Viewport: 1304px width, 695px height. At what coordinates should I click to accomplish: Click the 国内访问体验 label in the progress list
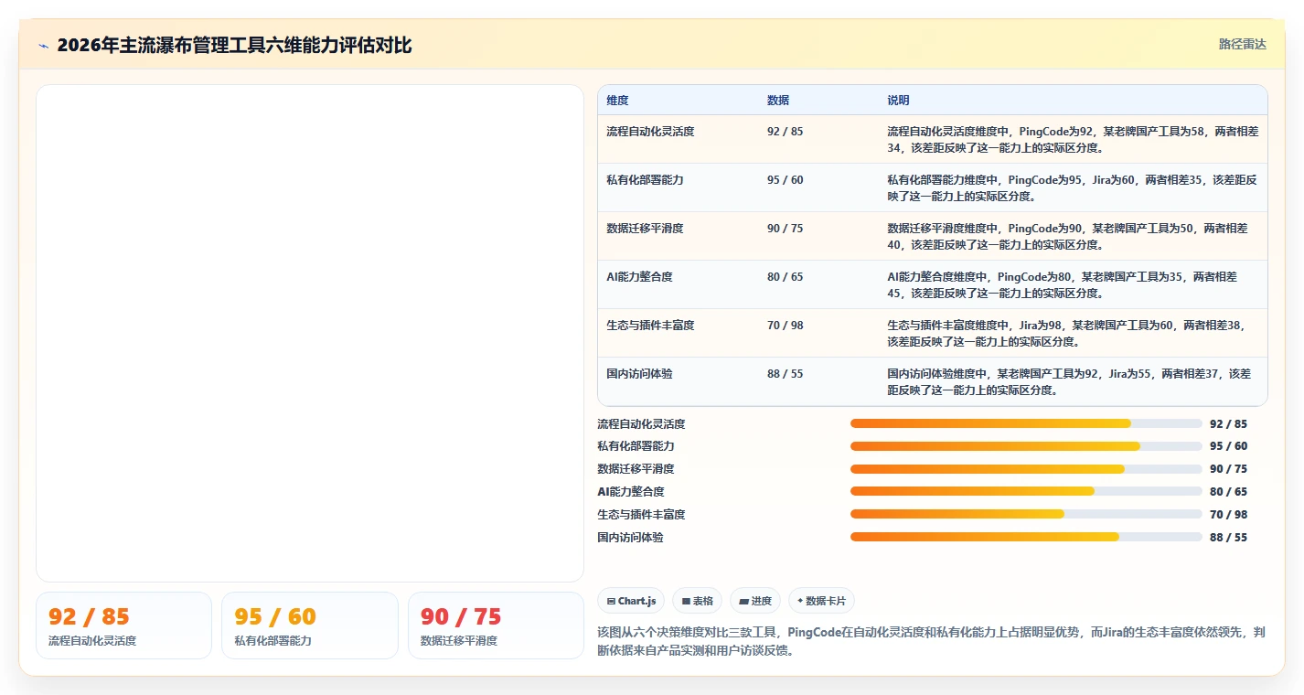click(630, 538)
